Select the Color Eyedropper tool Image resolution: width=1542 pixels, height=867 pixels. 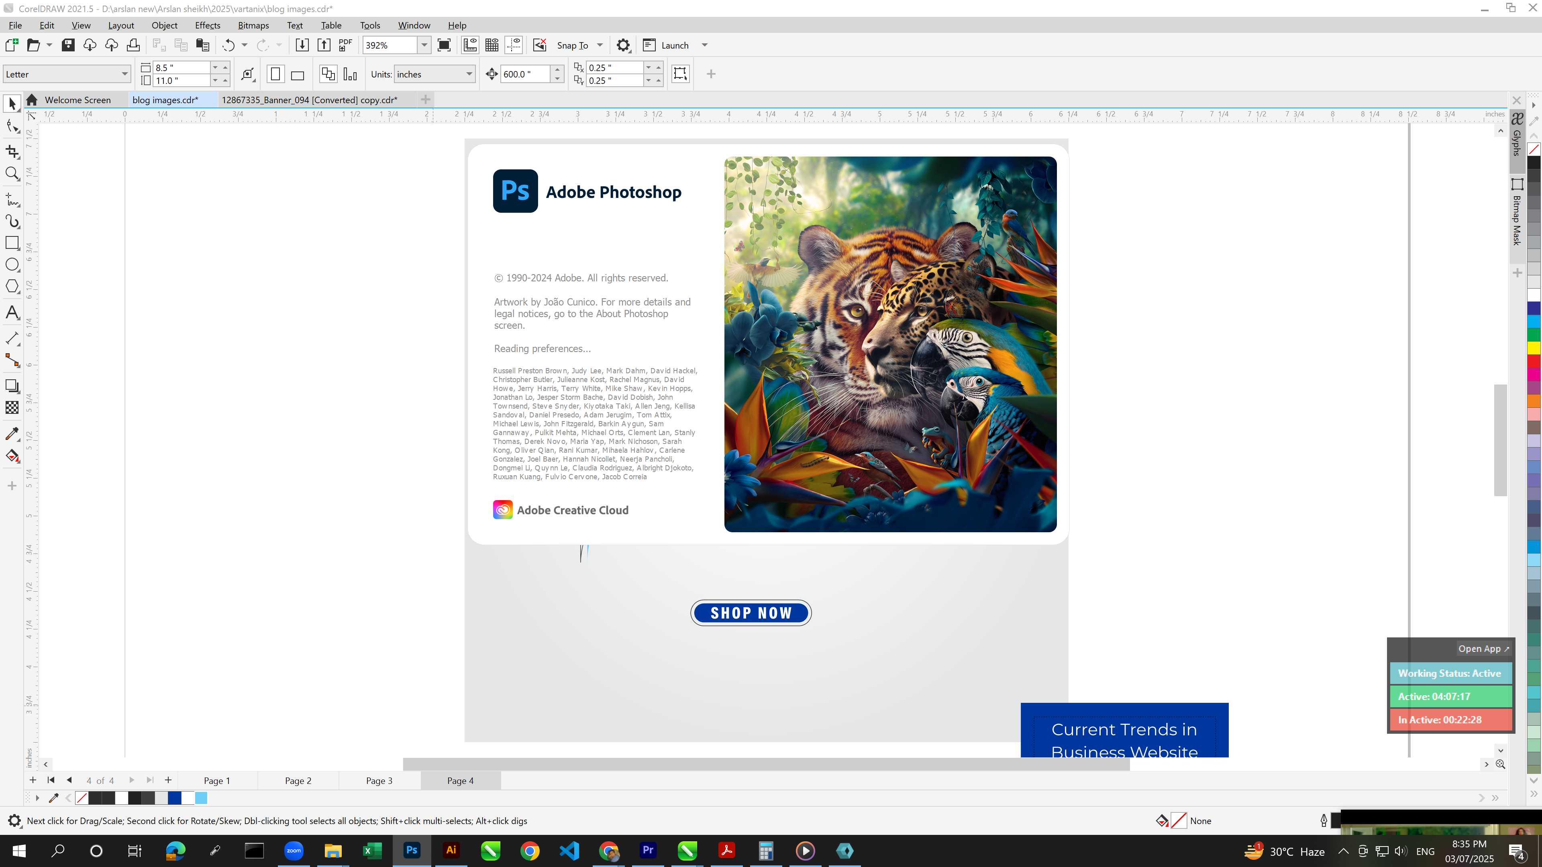click(12, 433)
